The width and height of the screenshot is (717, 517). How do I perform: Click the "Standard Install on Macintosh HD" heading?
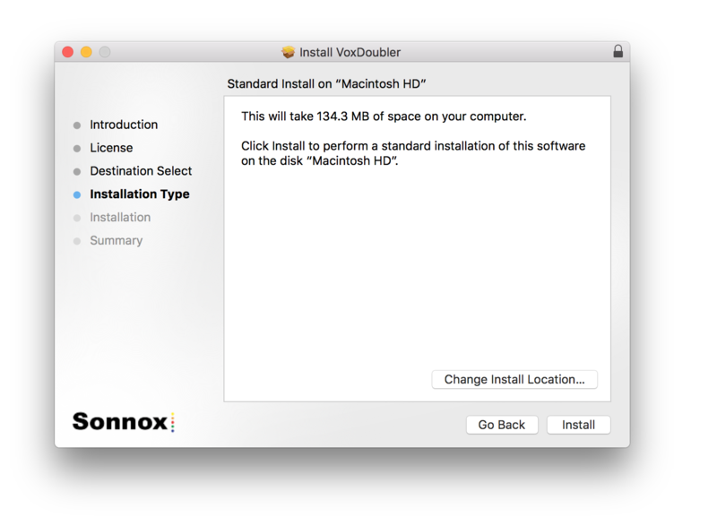[326, 84]
